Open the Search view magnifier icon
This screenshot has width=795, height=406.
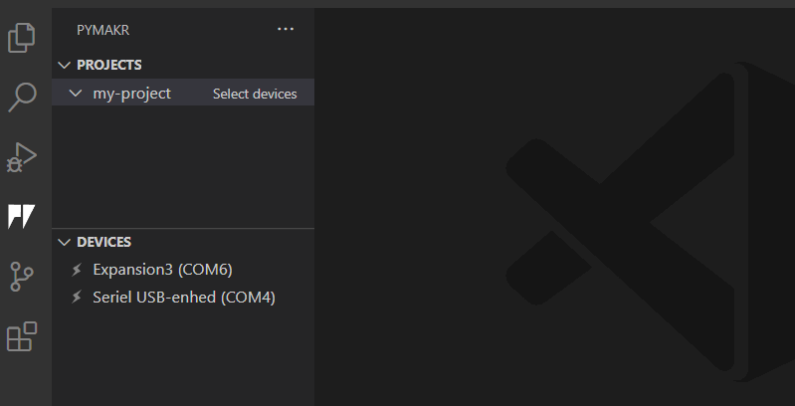pyautogui.click(x=22, y=98)
